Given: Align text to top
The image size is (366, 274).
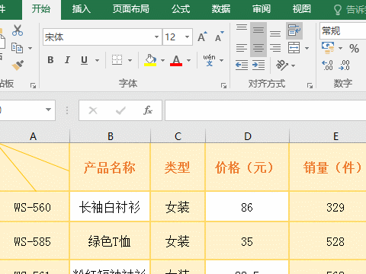Looking at the screenshot, I should [x=242, y=27].
